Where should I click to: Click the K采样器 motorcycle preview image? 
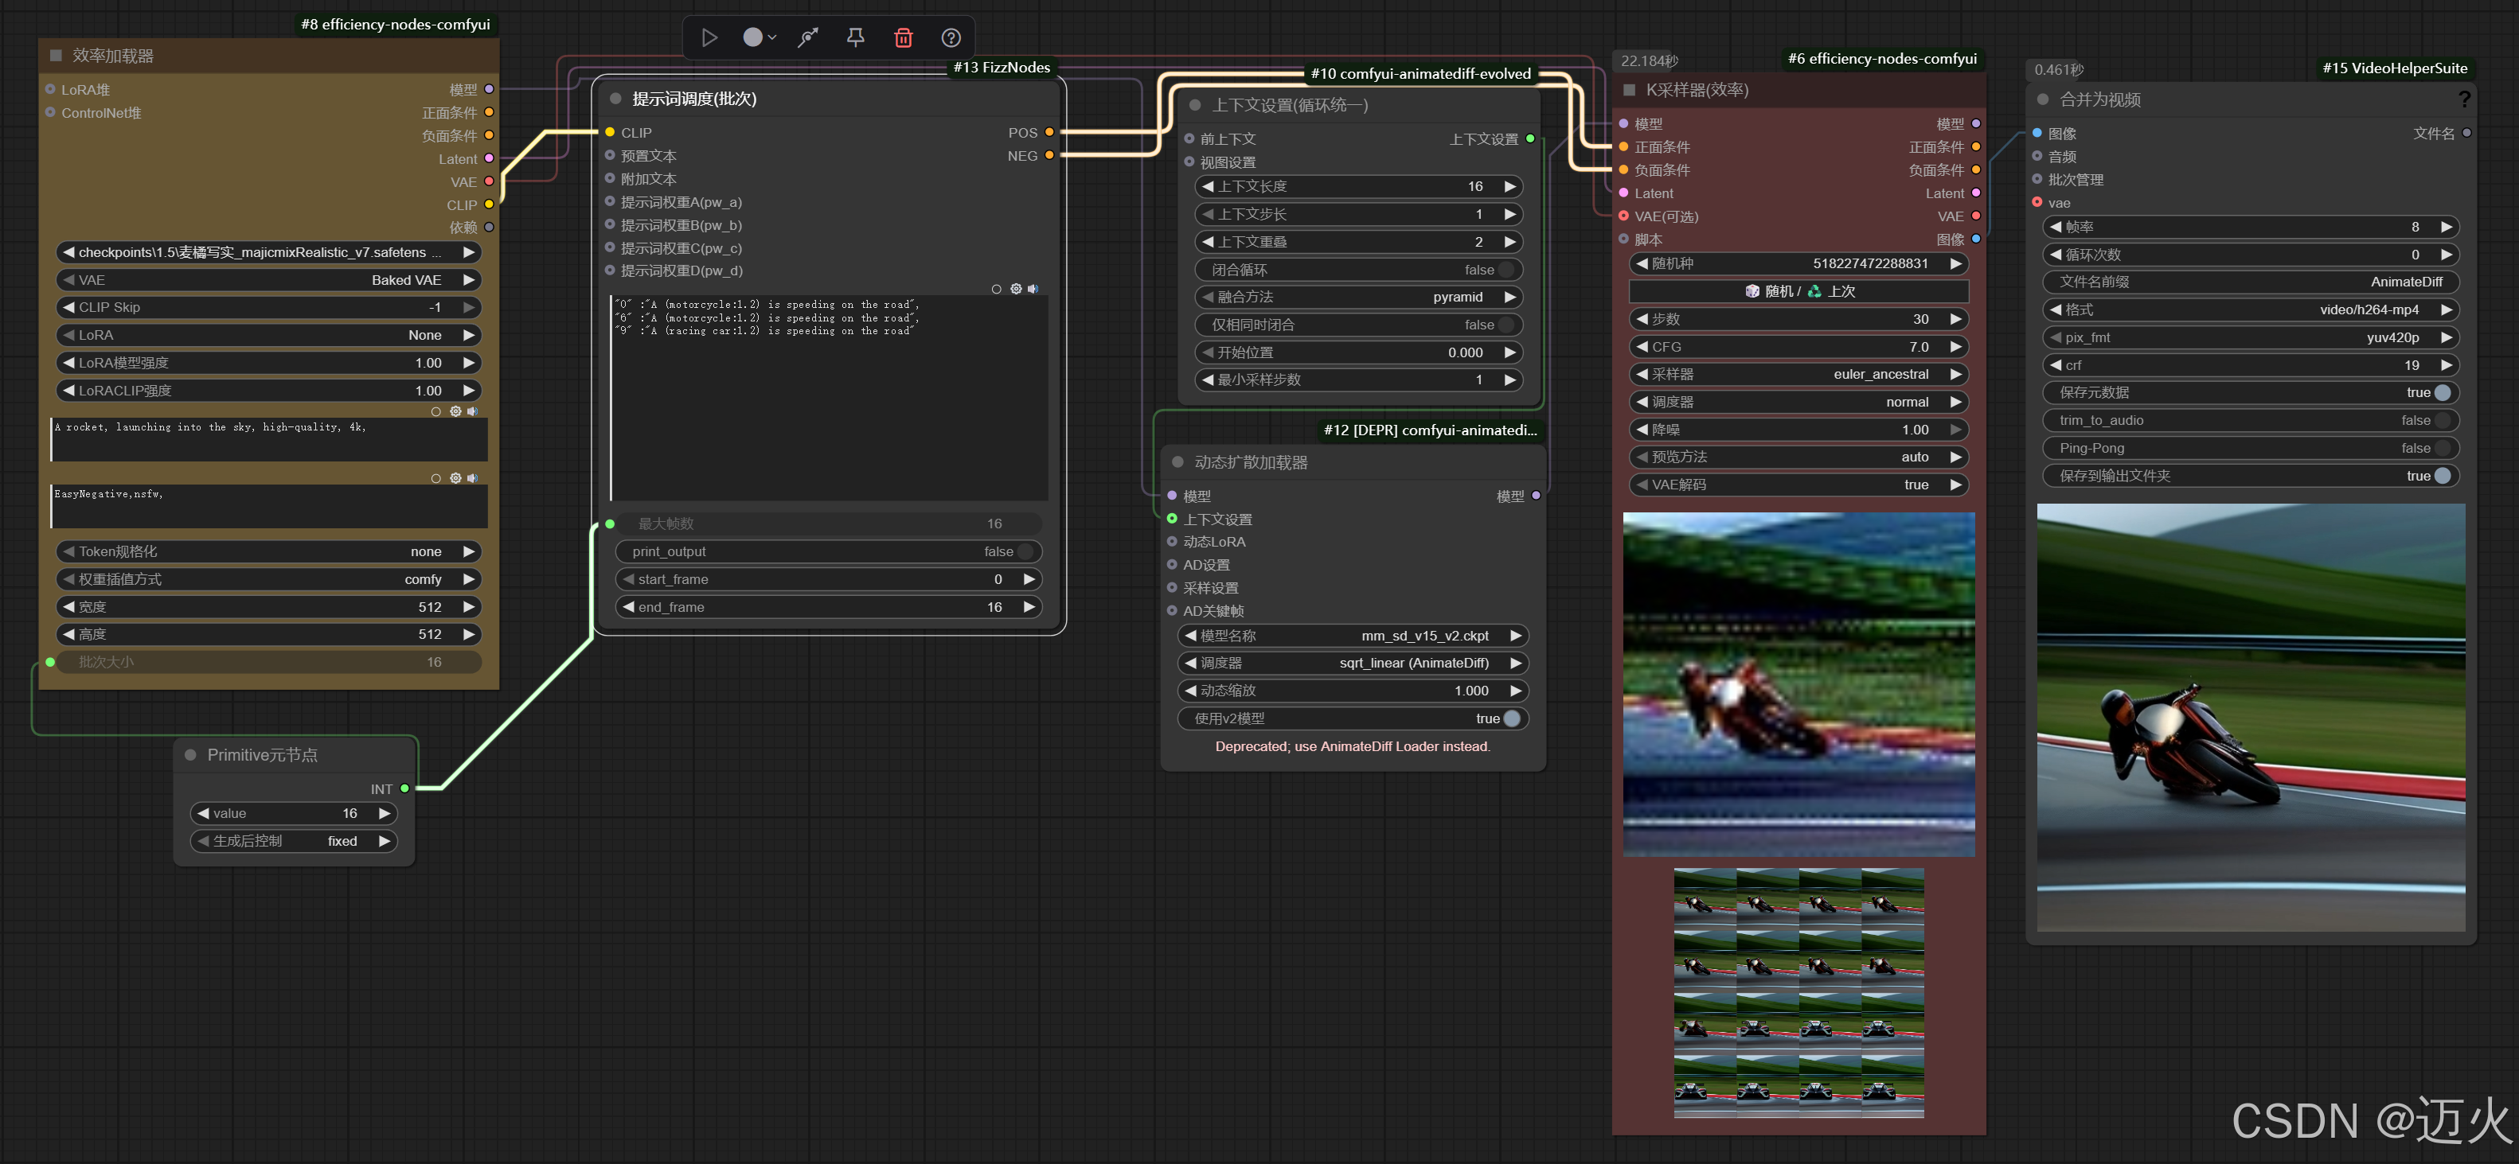(1798, 684)
